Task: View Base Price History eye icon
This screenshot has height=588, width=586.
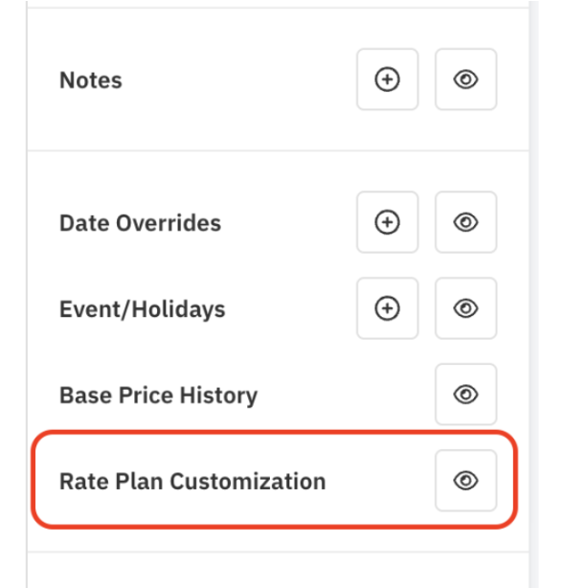Action: pos(465,395)
